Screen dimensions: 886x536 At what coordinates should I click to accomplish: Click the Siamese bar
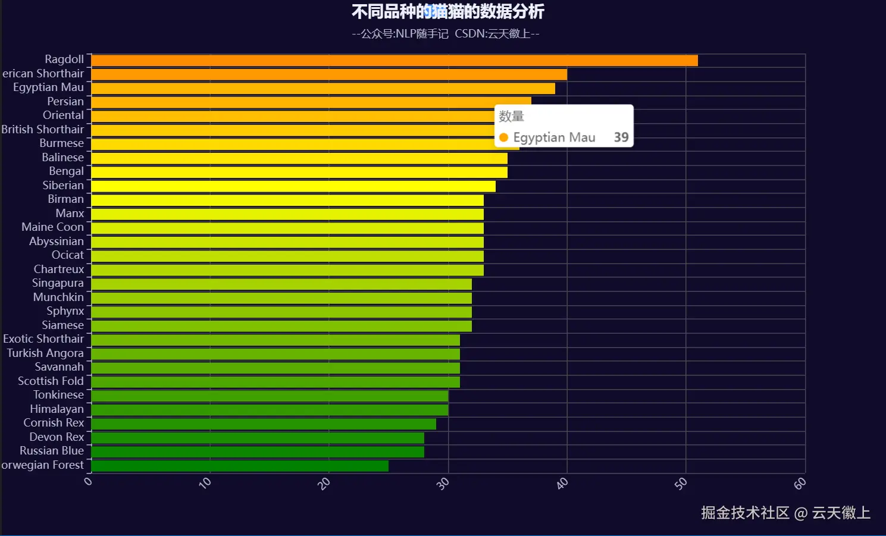coord(281,326)
